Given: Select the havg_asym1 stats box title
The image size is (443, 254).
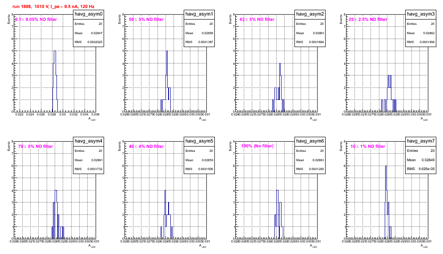Looking at the screenshot, I should coord(199,14).
